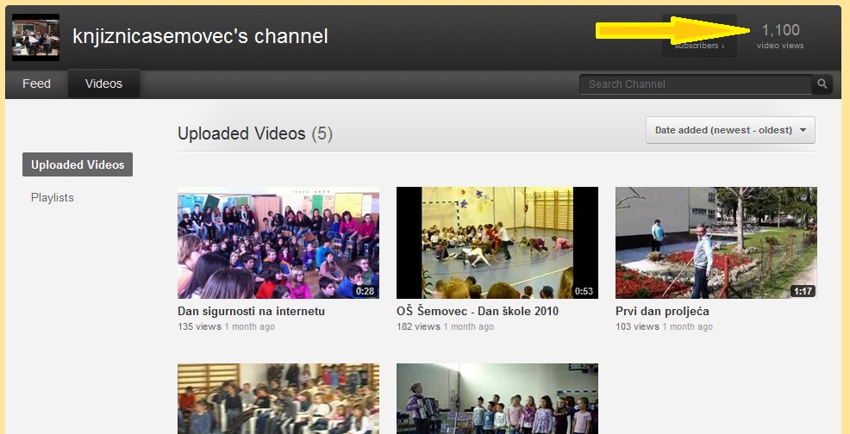Open Prvi dan proljeća title link
Viewport: 850px width, 434px height.
click(x=662, y=312)
